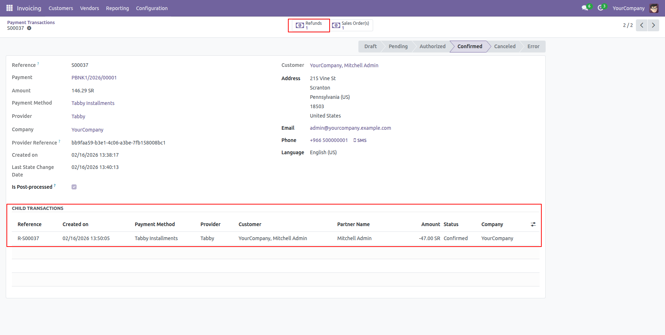Open the chat messages icon
This screenshot has height=335, width=665.
(585, 8)
